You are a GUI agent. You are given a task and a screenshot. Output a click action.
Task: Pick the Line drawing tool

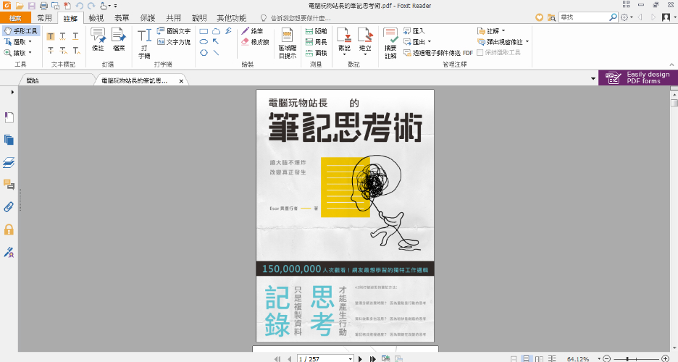[216, 53]
